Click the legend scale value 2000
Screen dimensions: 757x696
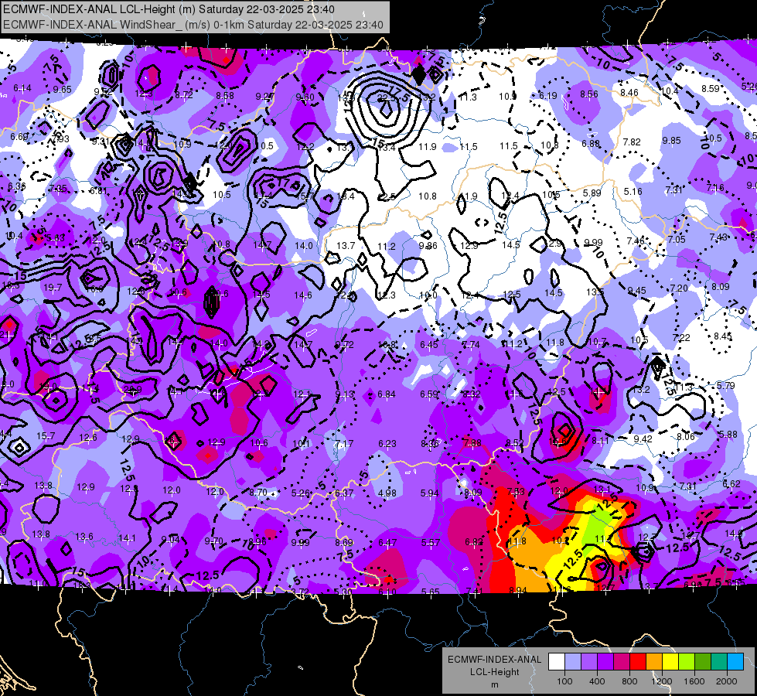(727, 681)
